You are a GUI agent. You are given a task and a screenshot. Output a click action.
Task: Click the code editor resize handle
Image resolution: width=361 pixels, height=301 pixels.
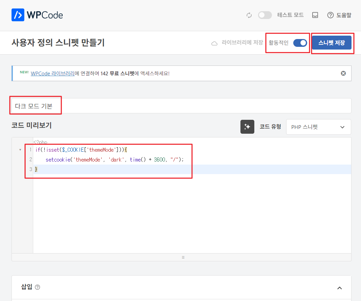(x=183, y=257)
